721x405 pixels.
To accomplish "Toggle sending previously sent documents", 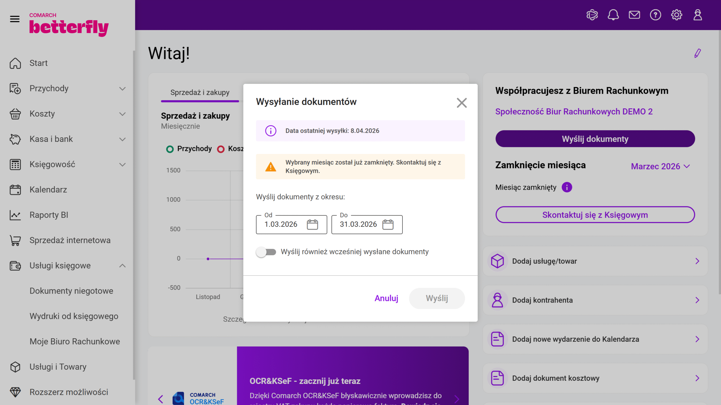I will [x=266, y=252].
